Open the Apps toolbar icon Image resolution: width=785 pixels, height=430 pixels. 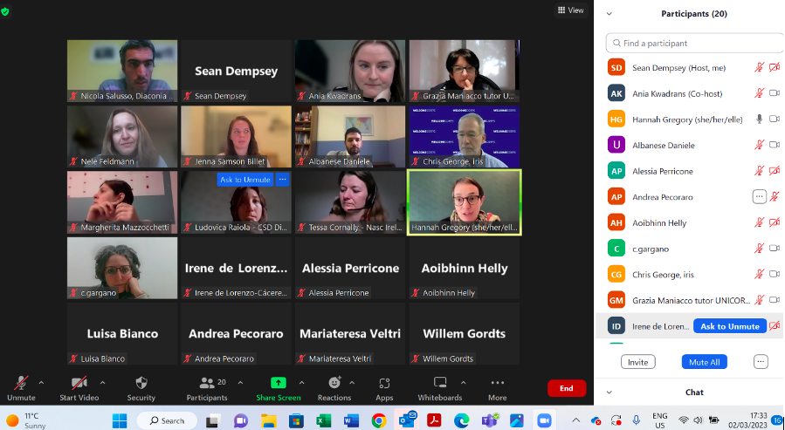tap(384, 383)
